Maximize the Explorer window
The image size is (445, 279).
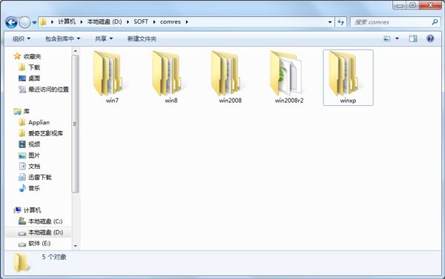[x=412, y=5]
